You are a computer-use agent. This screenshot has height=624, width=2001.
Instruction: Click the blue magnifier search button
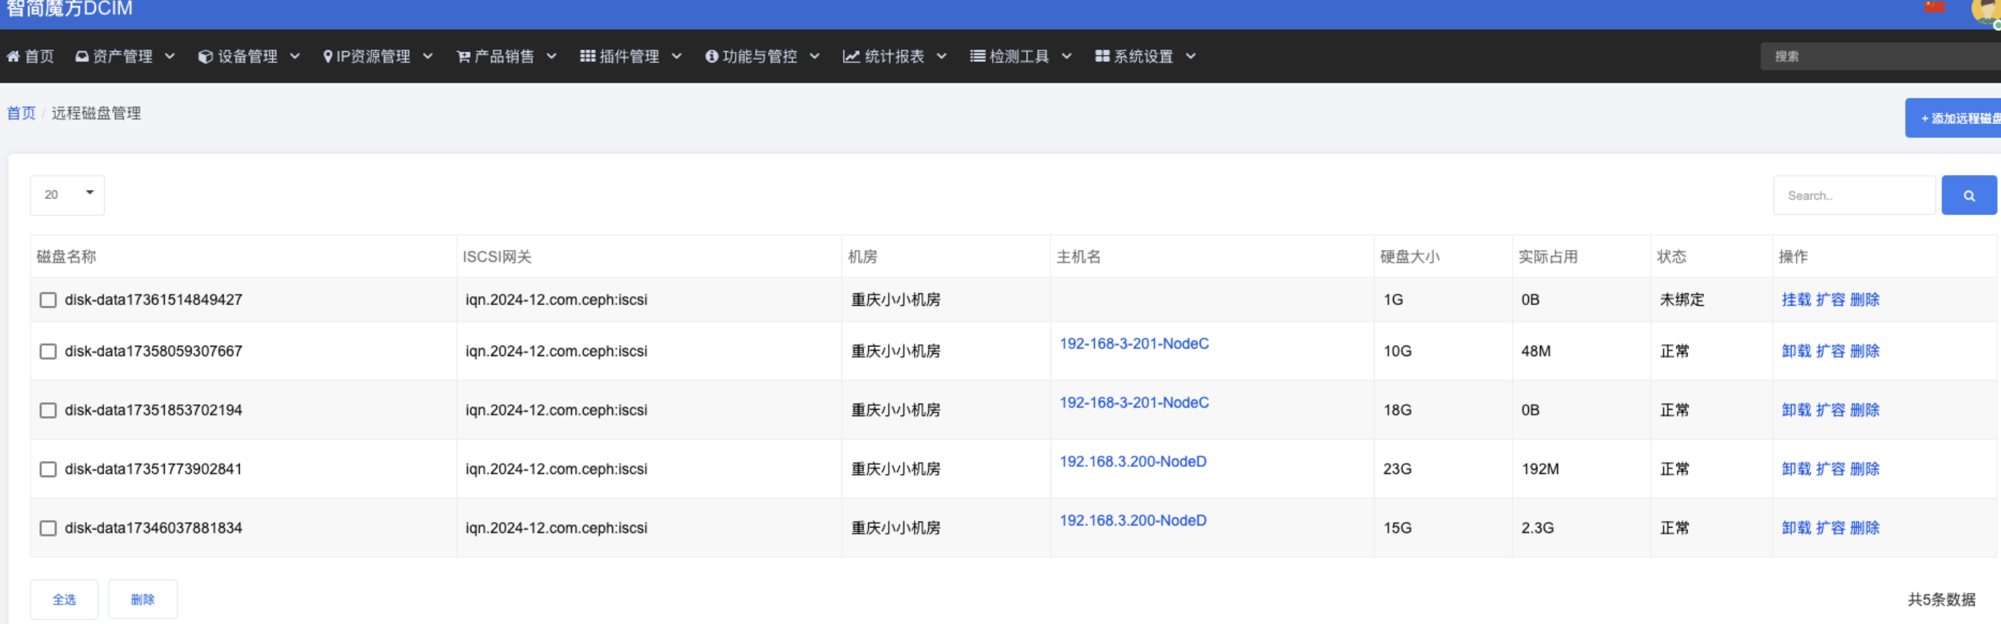pyautogui.click(x=1969, y=196)
